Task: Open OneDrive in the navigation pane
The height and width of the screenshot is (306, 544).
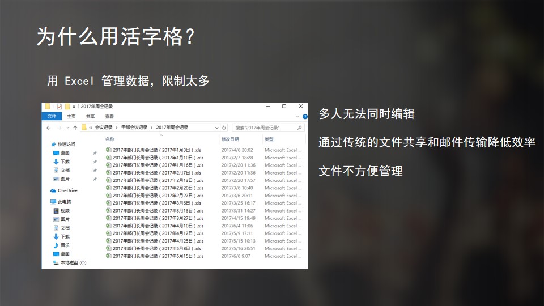Action: 67,190
